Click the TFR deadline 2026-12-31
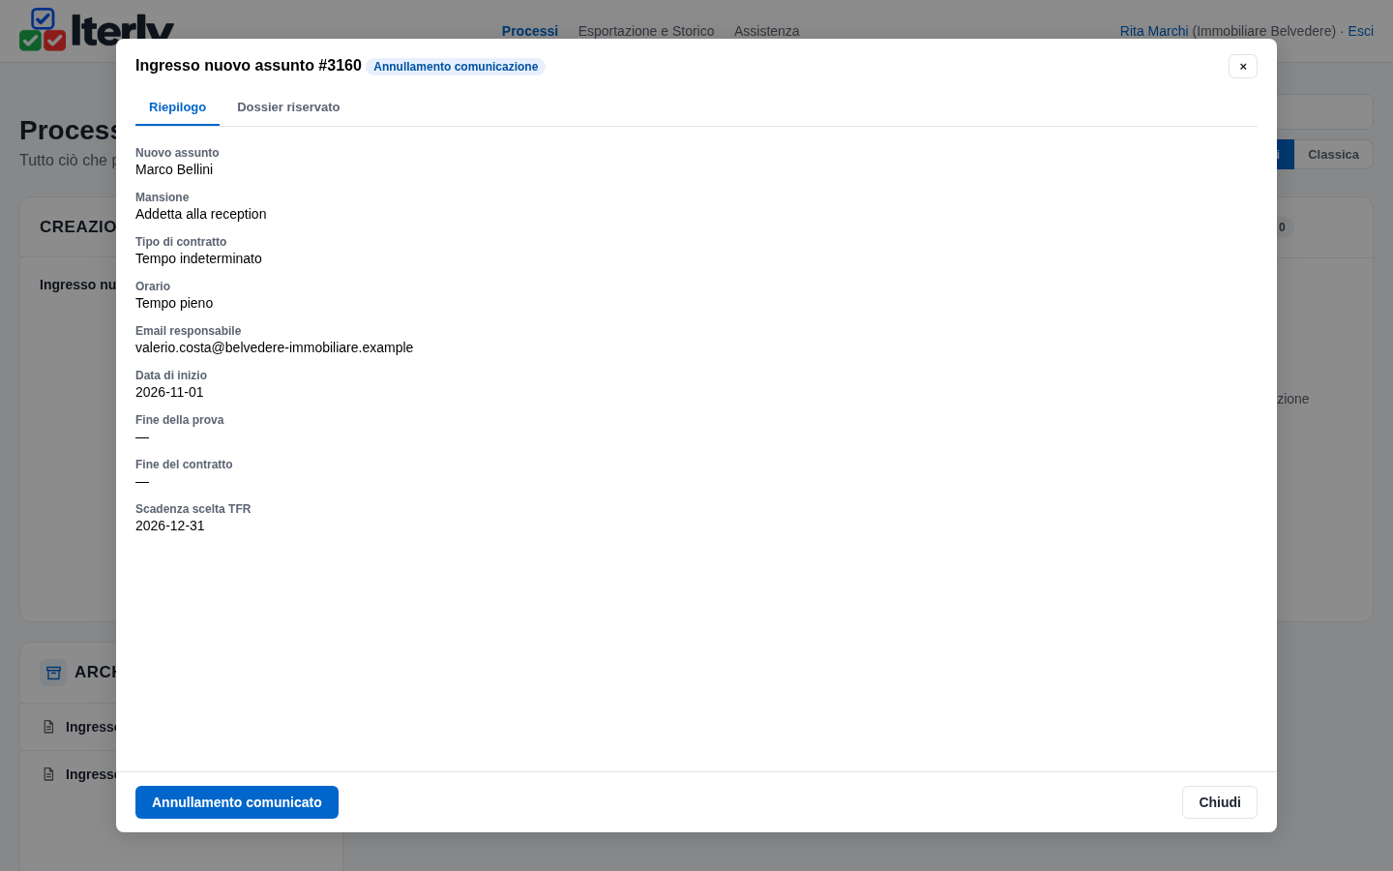 click(x=170, y=526)
